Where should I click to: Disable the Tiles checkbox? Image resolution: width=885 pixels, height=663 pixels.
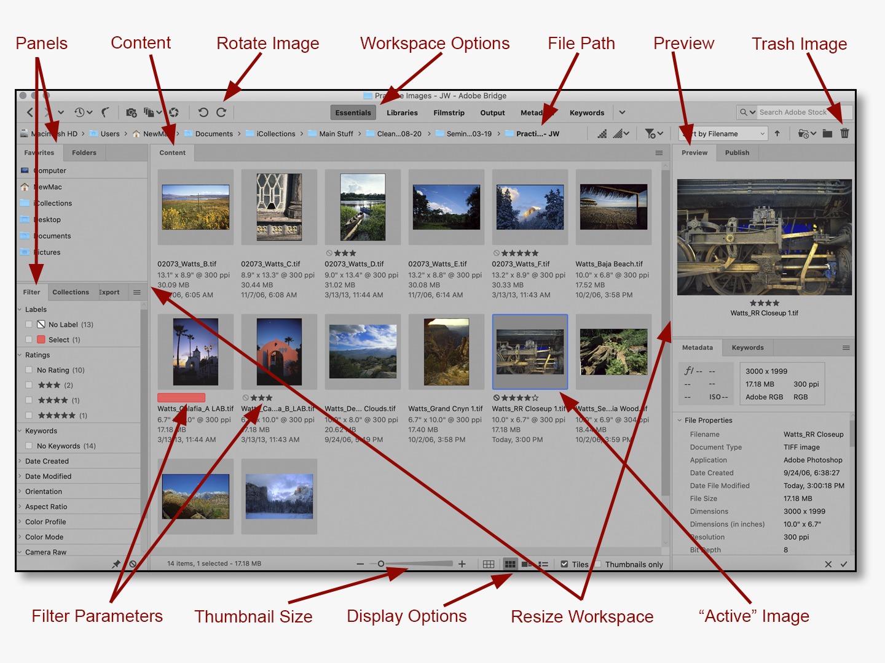tap(564, 564)
